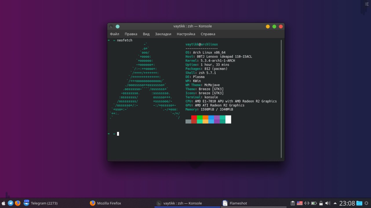Open the desktop toolbox menu at top-right corner
Screen dimensions: 371x208
[366, 4]
